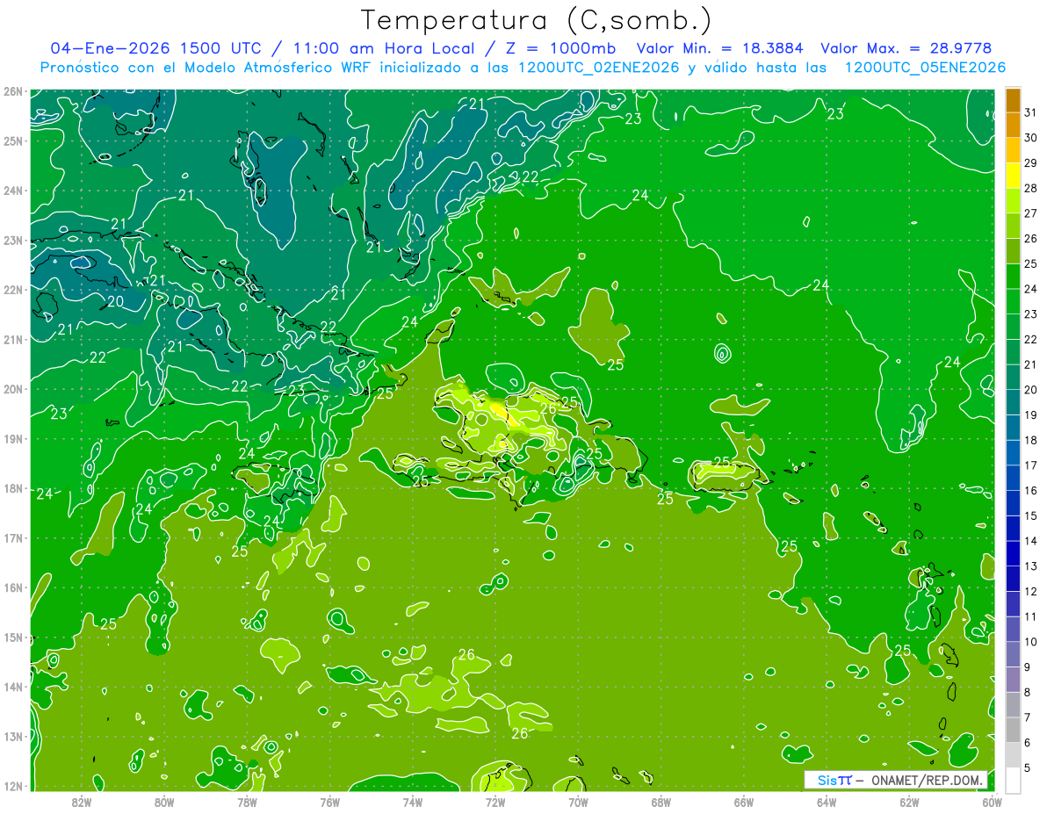Click the '62W' longitude axis label
This screenshot has height=814, width=1054.
click(x=910, y=802)
